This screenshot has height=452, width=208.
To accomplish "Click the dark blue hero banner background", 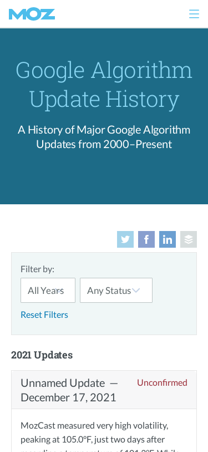I will click(x=104, y=179).
